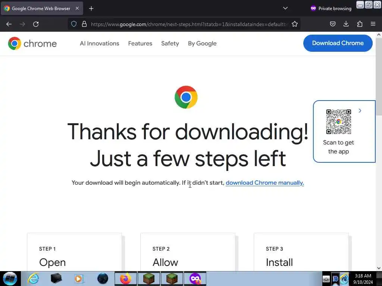The image size is (382, 286).
Task: Click the forward navigation arrow
Action: pos(22,24)
